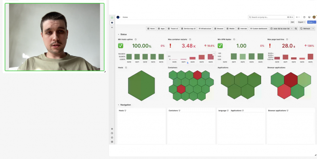Viewport: 317px width, 159px height.
Task: Open the filter icon on Containers column
Action: tap(180, 111)
